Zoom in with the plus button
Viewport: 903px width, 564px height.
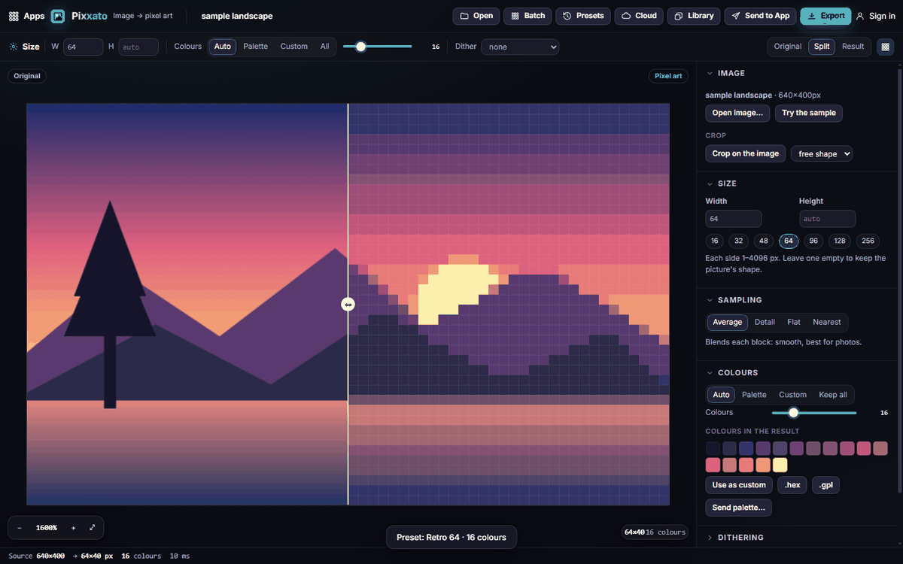point(73,528)
